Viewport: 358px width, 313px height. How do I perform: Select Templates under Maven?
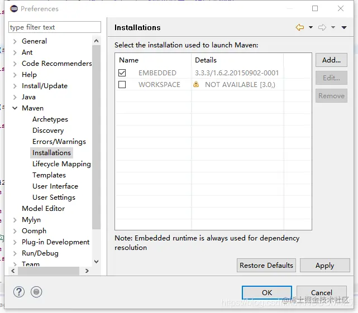tap(49, 175)
